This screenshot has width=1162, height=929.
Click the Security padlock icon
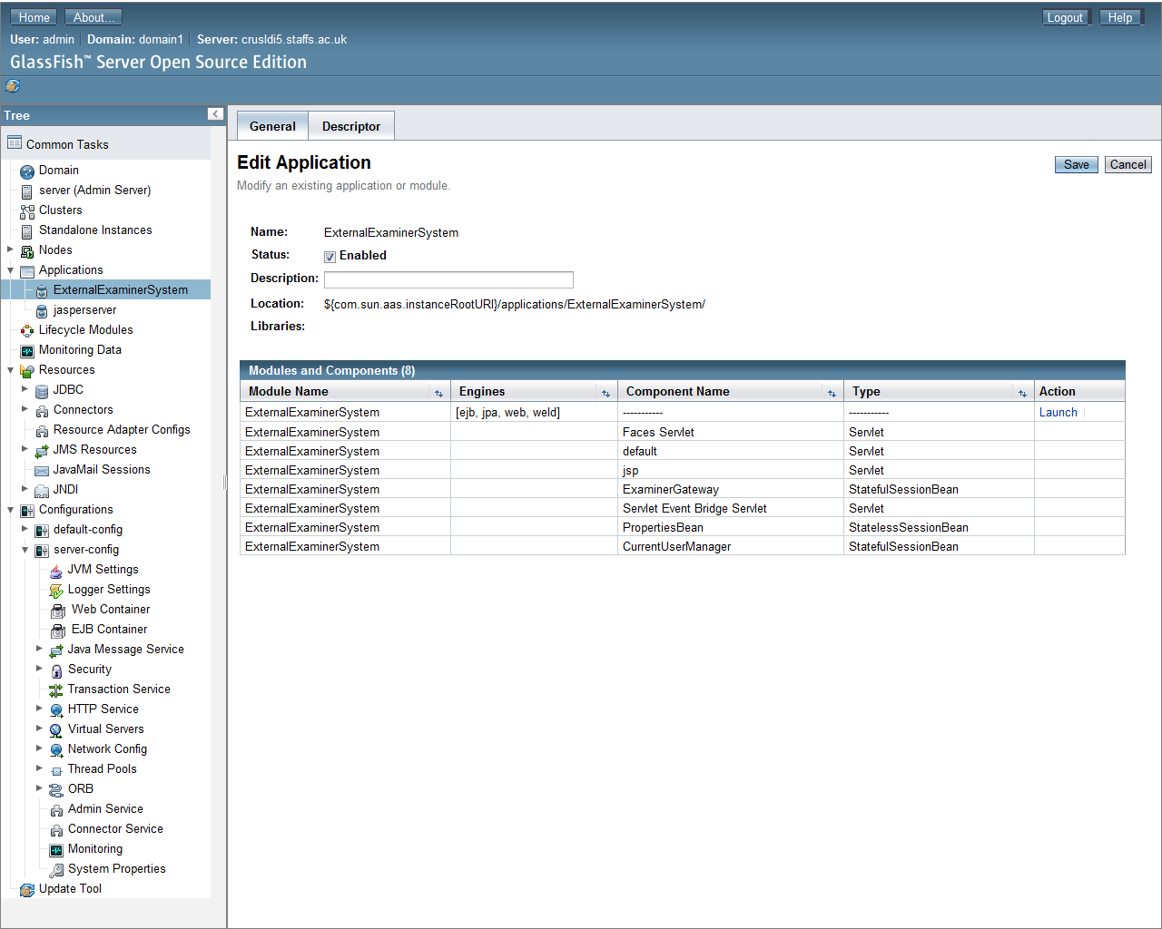pyautogui.click(x=56, y=670)
